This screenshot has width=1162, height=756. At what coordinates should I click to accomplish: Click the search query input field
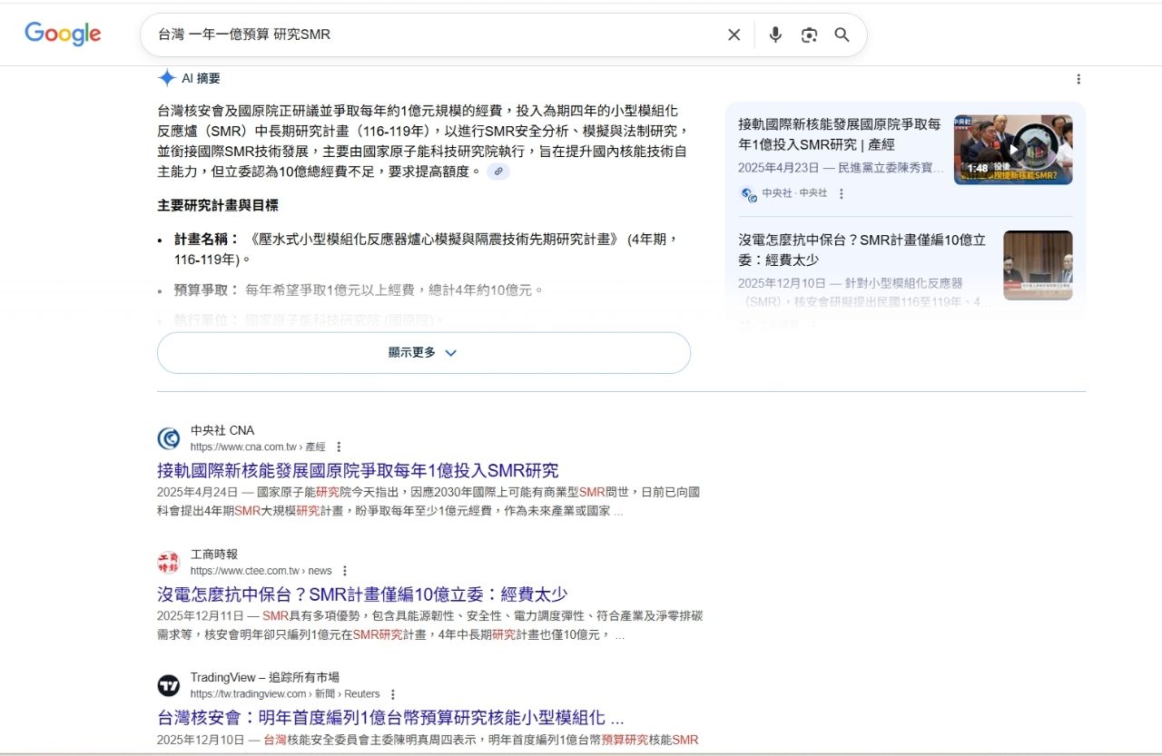(436, 34)
